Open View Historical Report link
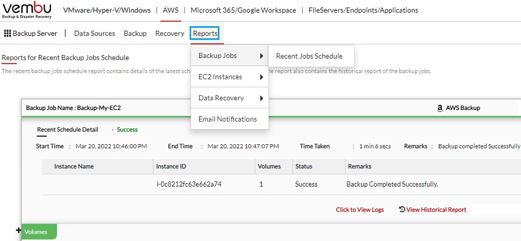Image resolution: width=521 pixels, height=241 pixels. pyautogui.click(x=436, y=209)
